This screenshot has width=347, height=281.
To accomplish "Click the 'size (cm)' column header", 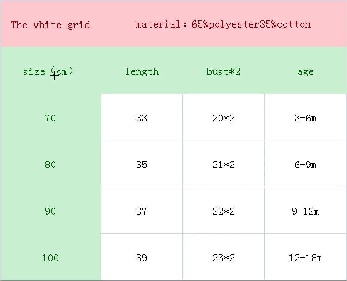I will [48, 71].
